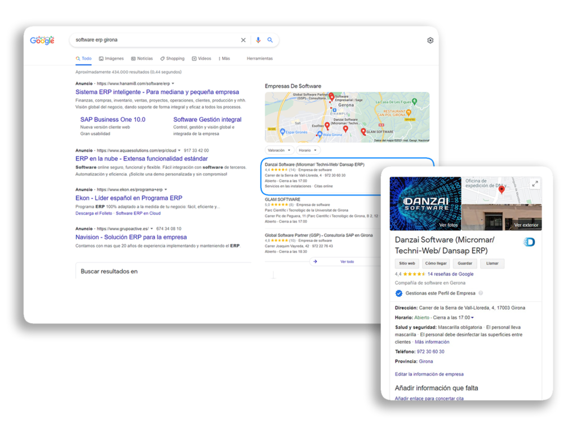
Task: Click the magnifying glass search icon
Action: pyautogui.click(x=270, y=40)
